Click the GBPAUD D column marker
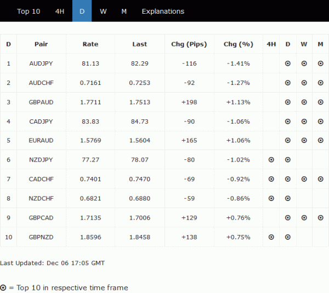The image size is (329, 293). [x=288, y=102]
